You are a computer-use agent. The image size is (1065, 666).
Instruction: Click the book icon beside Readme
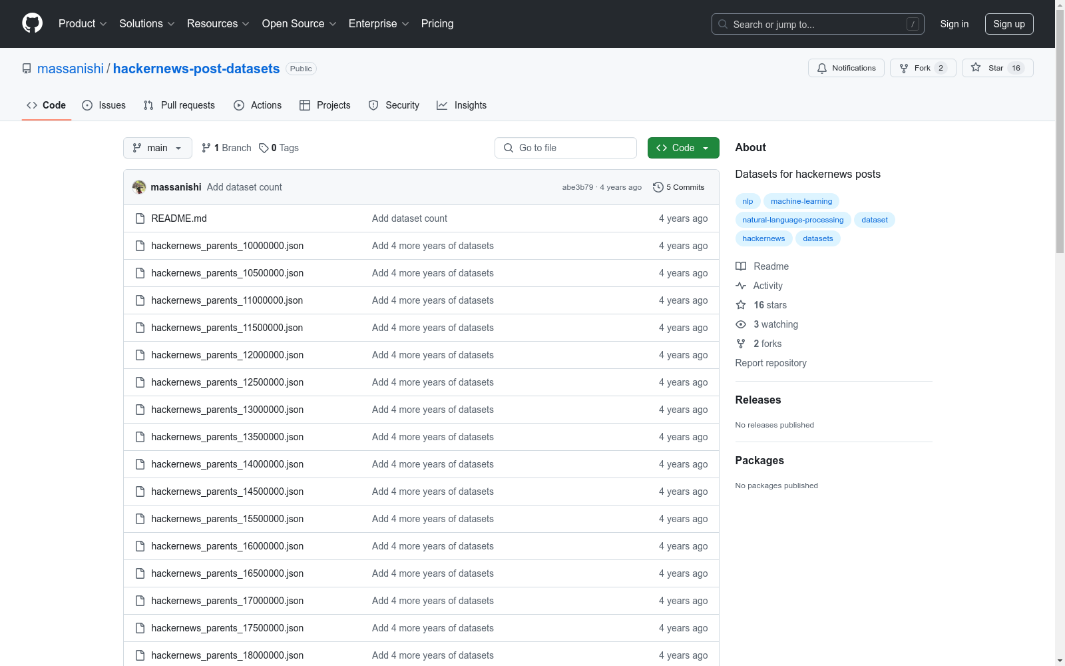741,266
